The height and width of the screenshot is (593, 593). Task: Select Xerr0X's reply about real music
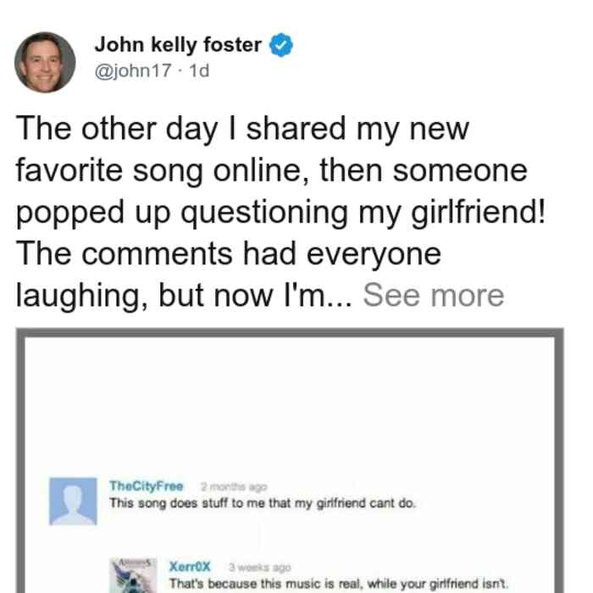point(338,584)
